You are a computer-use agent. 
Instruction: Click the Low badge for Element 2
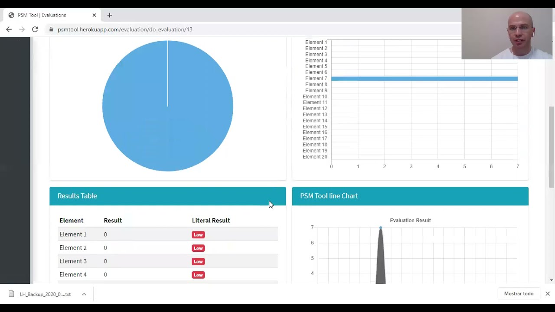[198, 248]
